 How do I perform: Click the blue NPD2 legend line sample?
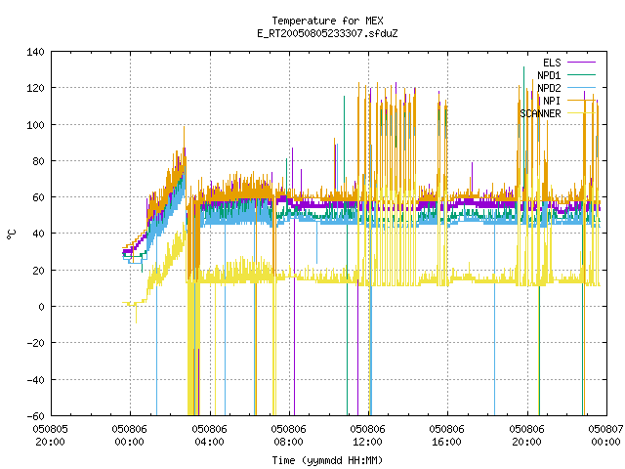coord(581,87)
